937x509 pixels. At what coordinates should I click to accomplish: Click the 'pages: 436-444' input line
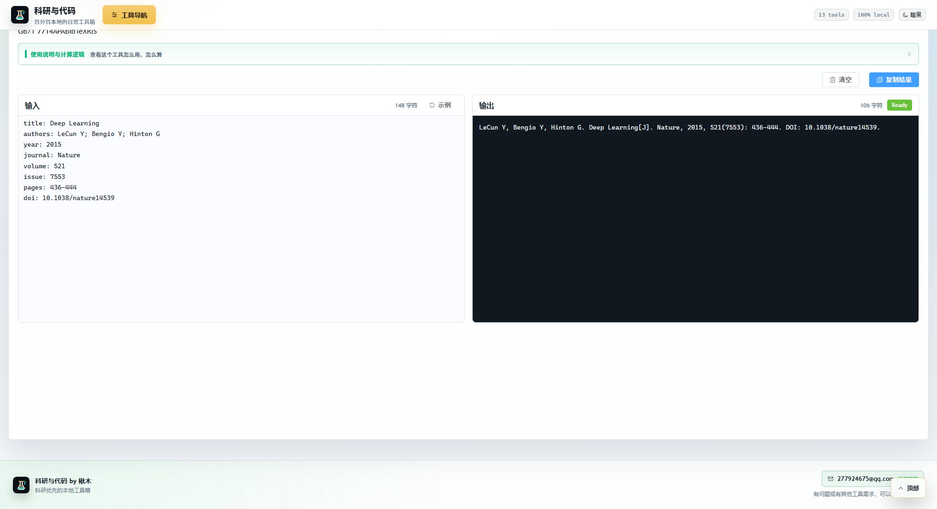point(50,187)
